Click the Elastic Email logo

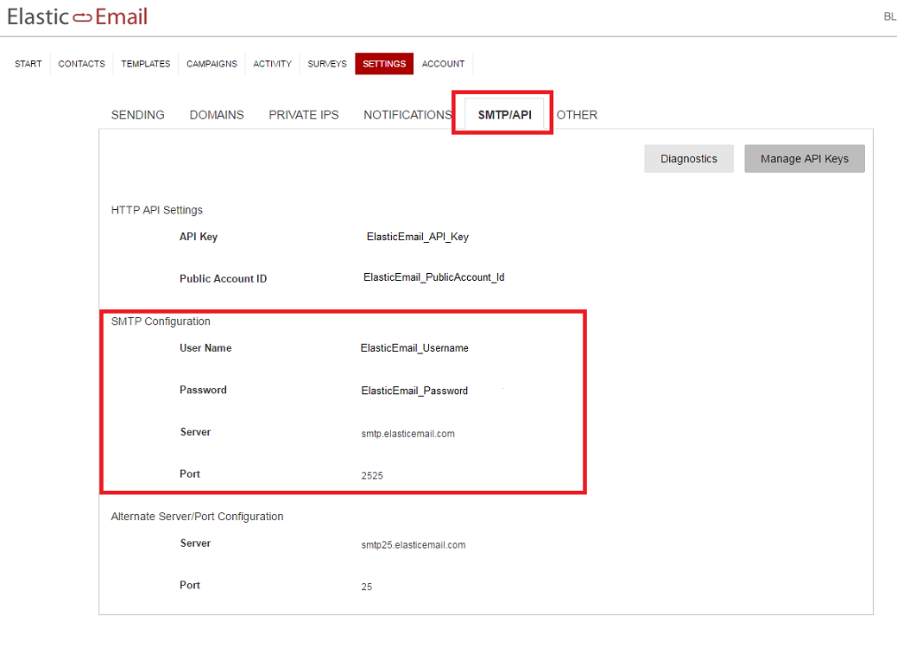tap(77, 16)
